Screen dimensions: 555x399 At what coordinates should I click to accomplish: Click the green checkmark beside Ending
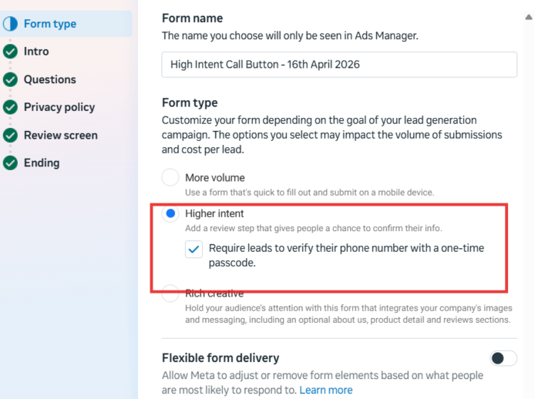[x=10, y=163]
